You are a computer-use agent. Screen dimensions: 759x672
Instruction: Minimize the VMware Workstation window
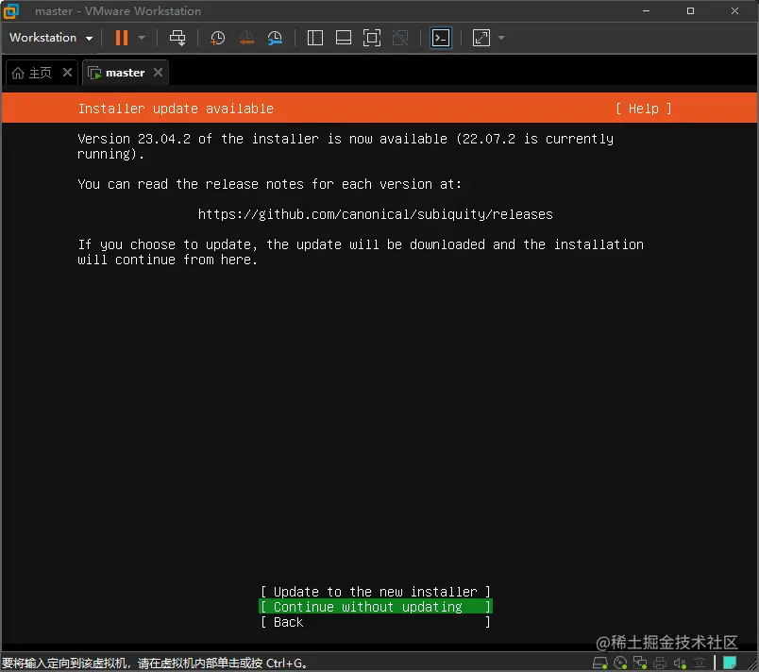[647, 10]
